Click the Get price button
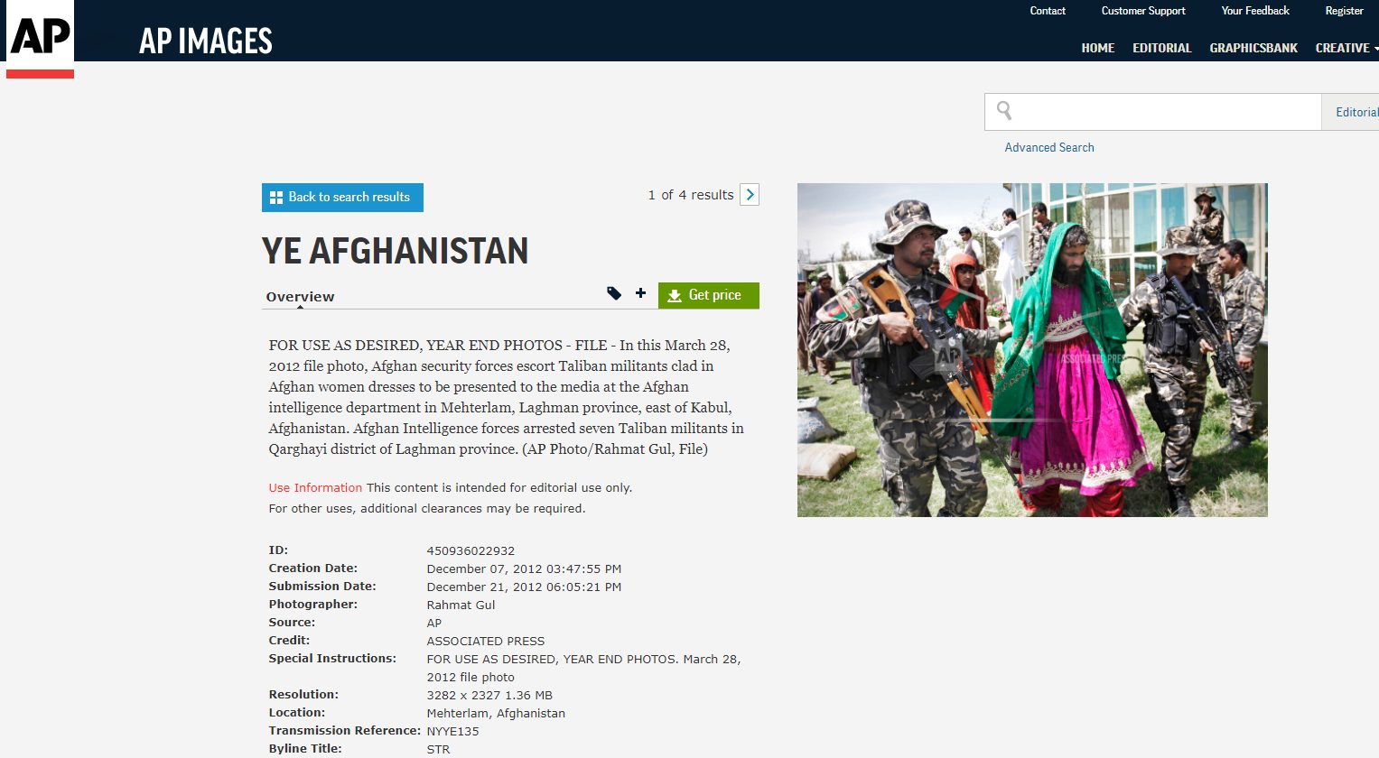The height and width of the screenshot is (758, 1379). tap(709, 295)
